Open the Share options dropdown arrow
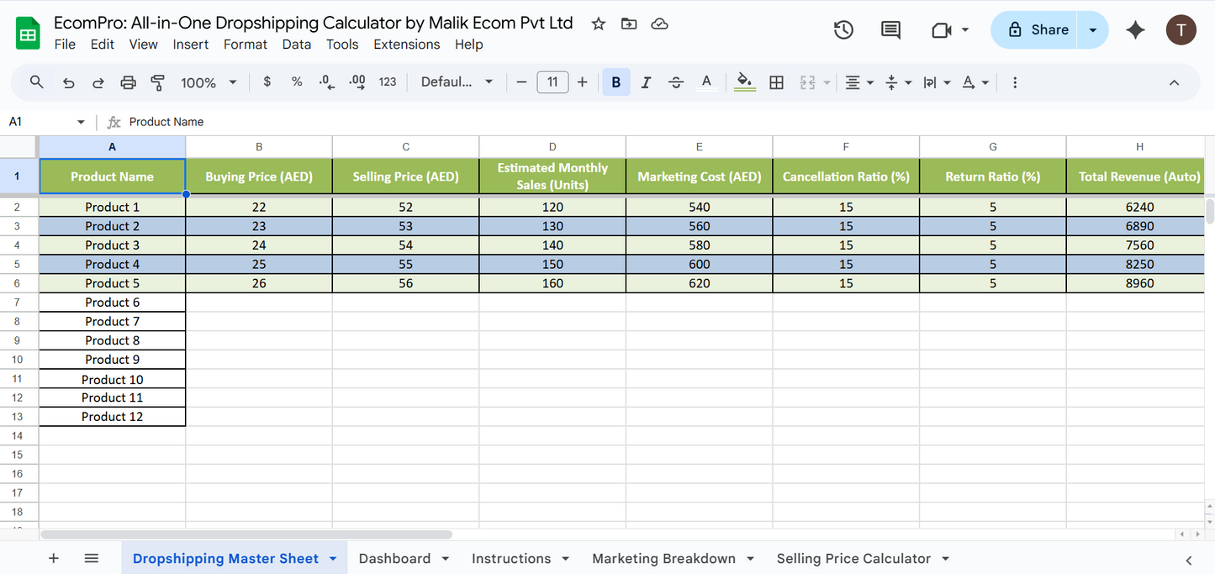1215x574 pixels. [x=1093, y=30]
